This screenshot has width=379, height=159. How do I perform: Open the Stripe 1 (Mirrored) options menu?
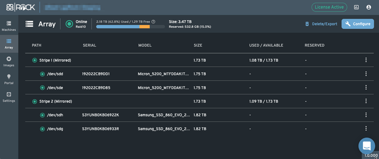click(x=366, y=60)
